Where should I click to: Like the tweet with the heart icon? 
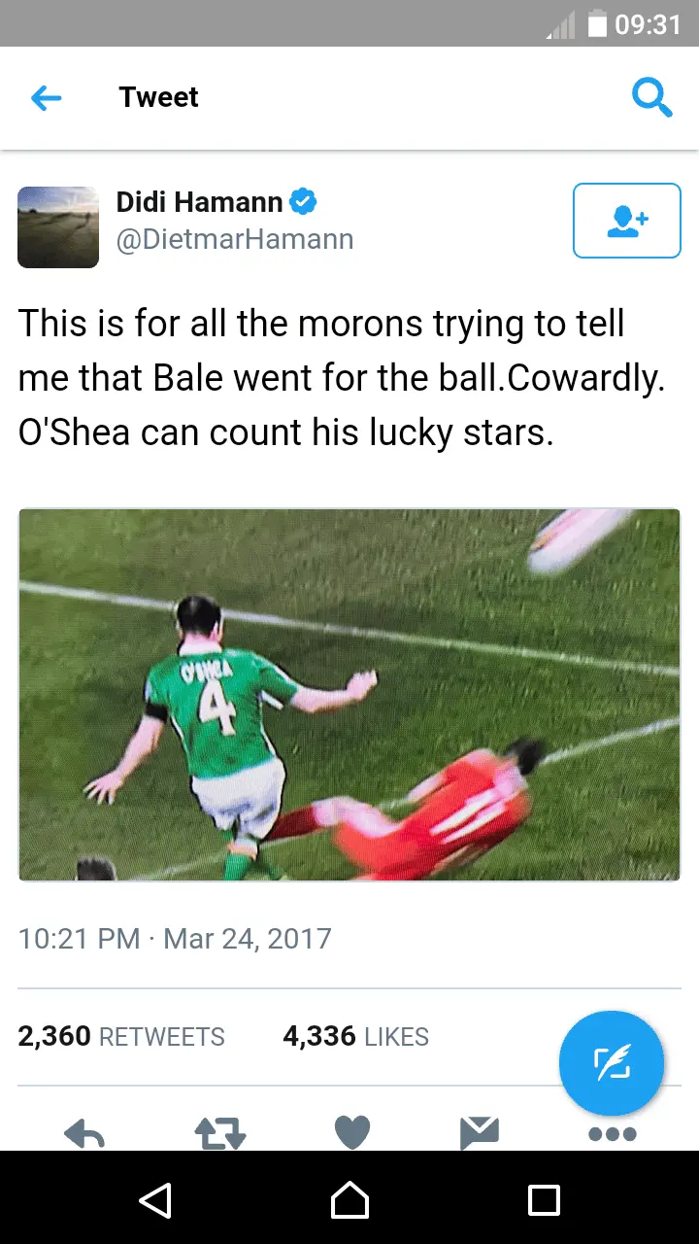tap(352, 1133)
